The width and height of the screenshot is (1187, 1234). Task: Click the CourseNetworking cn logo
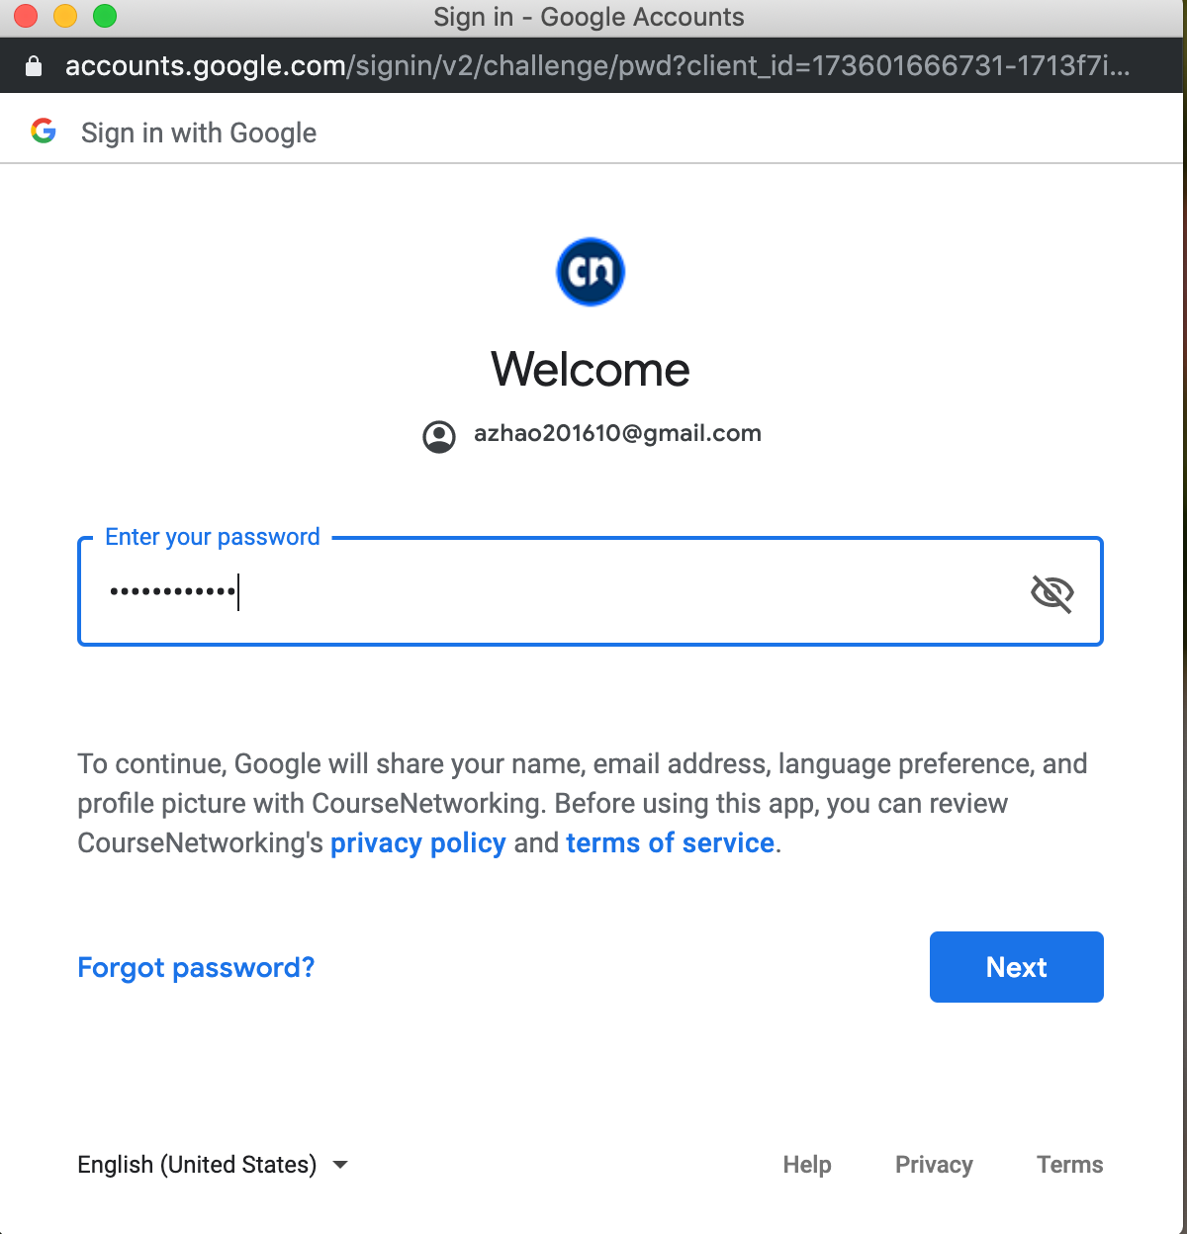point(591,272)
